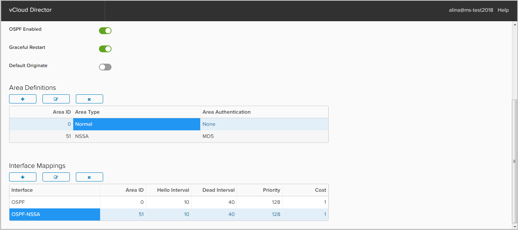518x230 pixels.
Task: Click the edit pencil icon under Area Definitions
Action: click(56, 99)
